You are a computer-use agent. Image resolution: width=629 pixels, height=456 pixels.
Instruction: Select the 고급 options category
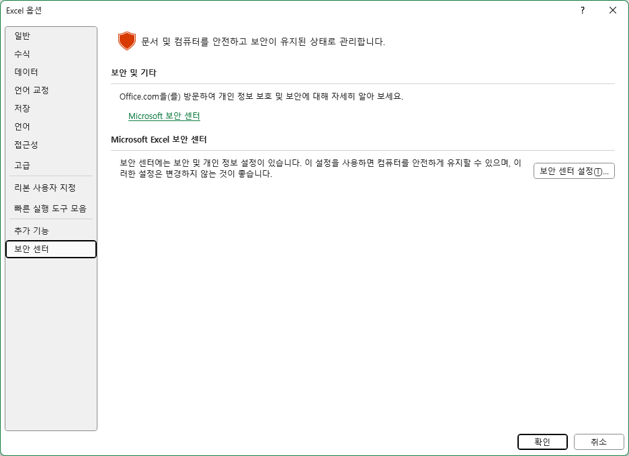point(51,165)
